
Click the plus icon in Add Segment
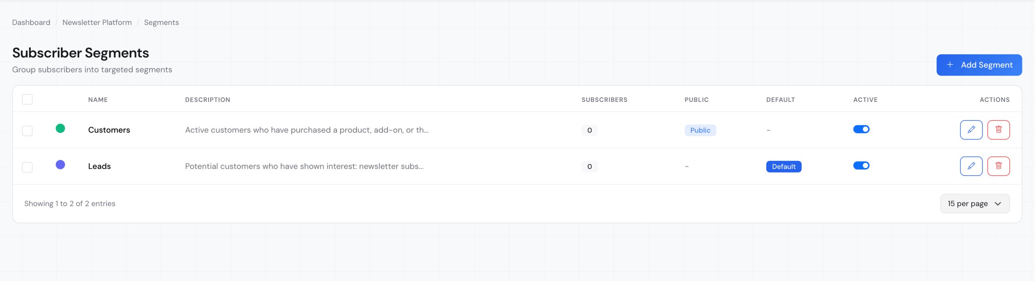click(x=950, y=65)
